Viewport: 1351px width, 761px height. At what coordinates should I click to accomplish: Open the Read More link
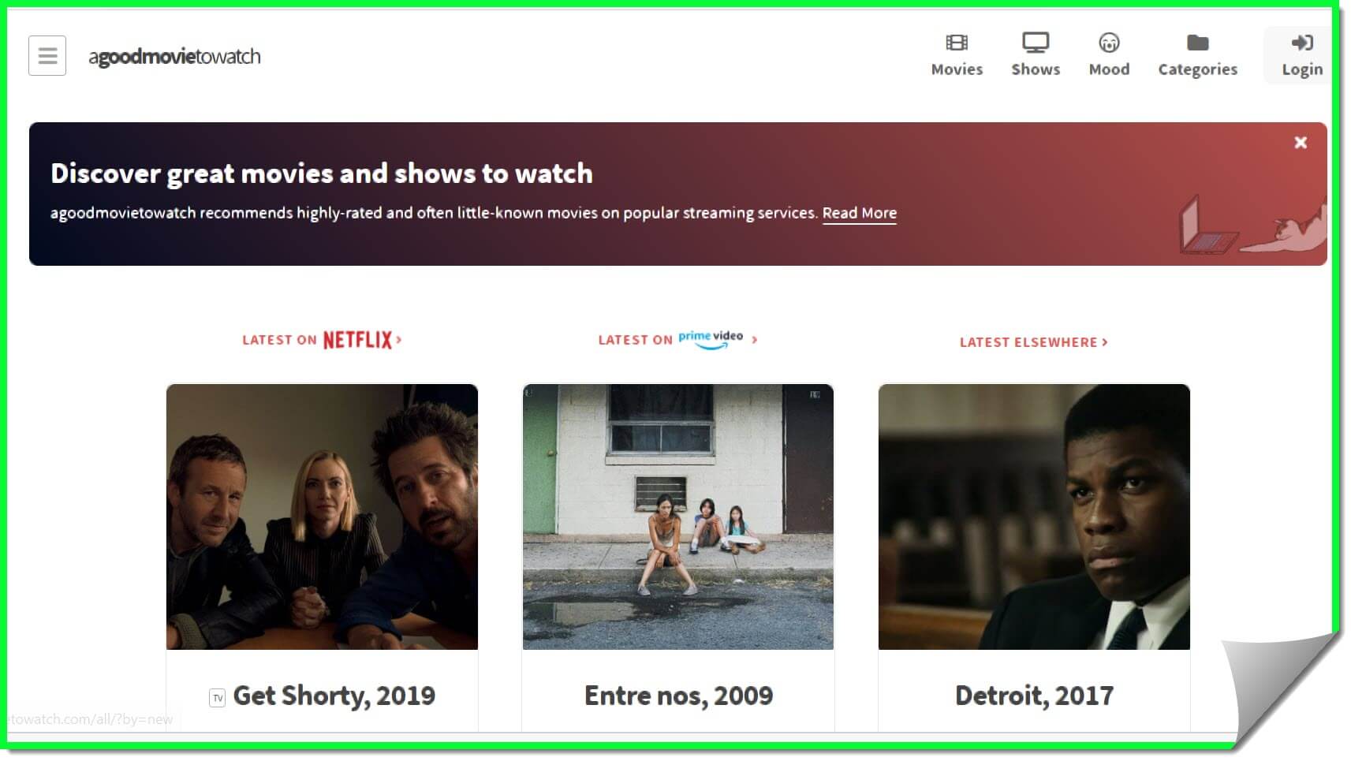tap(860, 213)
